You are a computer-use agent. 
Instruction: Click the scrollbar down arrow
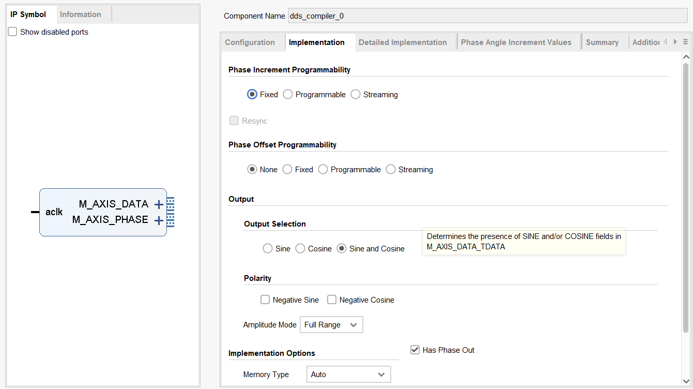pos(686,380)
